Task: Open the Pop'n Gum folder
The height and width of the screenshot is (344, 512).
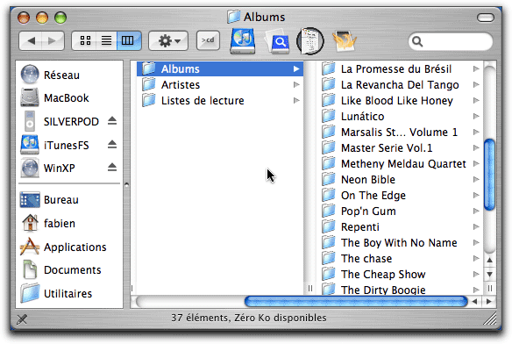Action: [401, 211]
